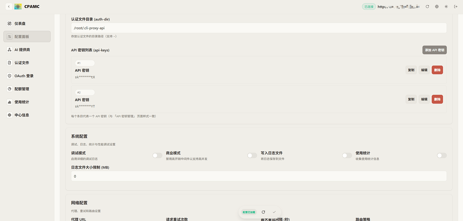Viewport: 463px width, 221px height.
Task: Reload config with bottom refresh icon
Action: (x=263, y=212)
